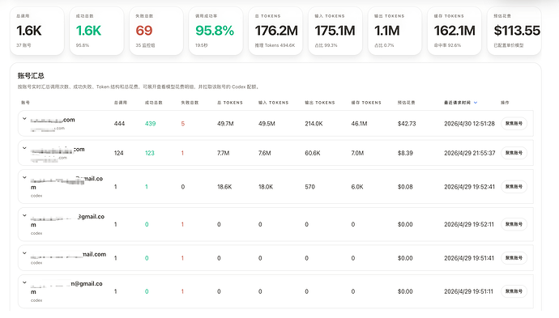Expand the account row costing $42.73
This screenshot has height=318, width=559.
coord(24,119)
